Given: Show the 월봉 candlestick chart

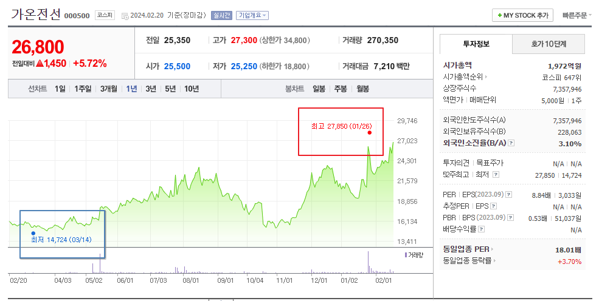Looking at the screenshot, I should [363, 89].
